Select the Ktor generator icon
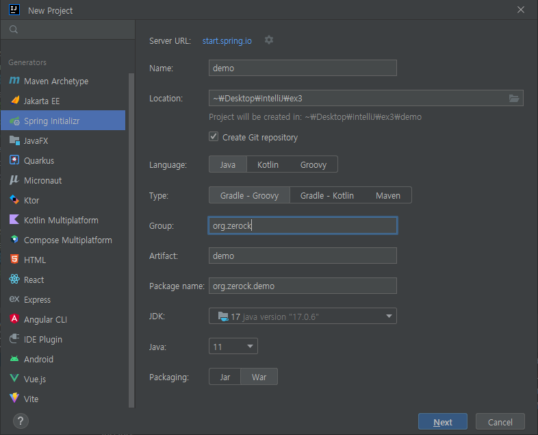This screenshot has height=435, width=538. pyautogui.click(x=14, y=200)
